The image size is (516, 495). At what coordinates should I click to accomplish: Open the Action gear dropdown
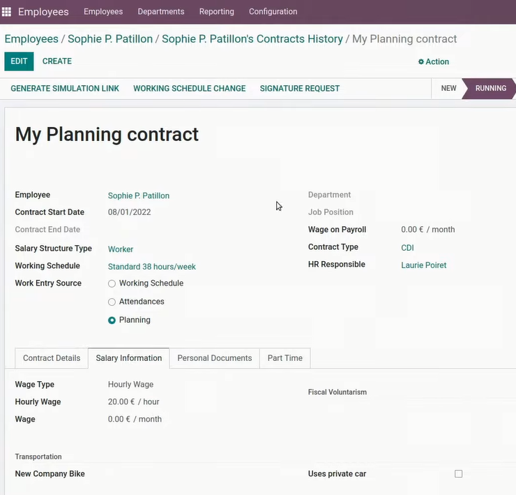434,61
